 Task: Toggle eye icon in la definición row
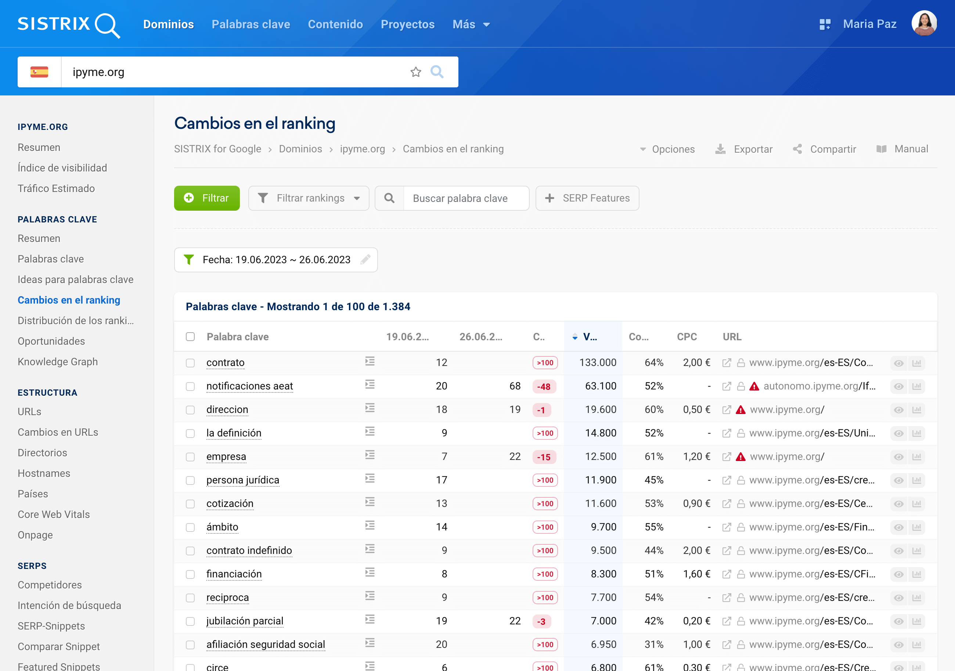coord(898,433)
